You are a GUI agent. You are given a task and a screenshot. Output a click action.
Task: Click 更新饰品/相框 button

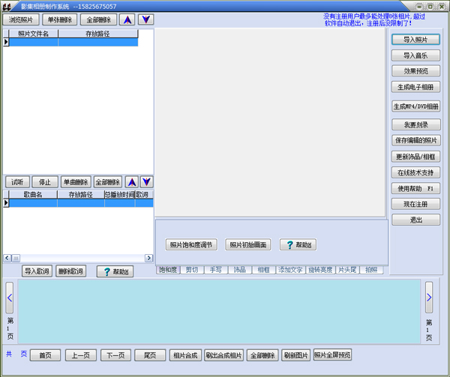[415, 157]
